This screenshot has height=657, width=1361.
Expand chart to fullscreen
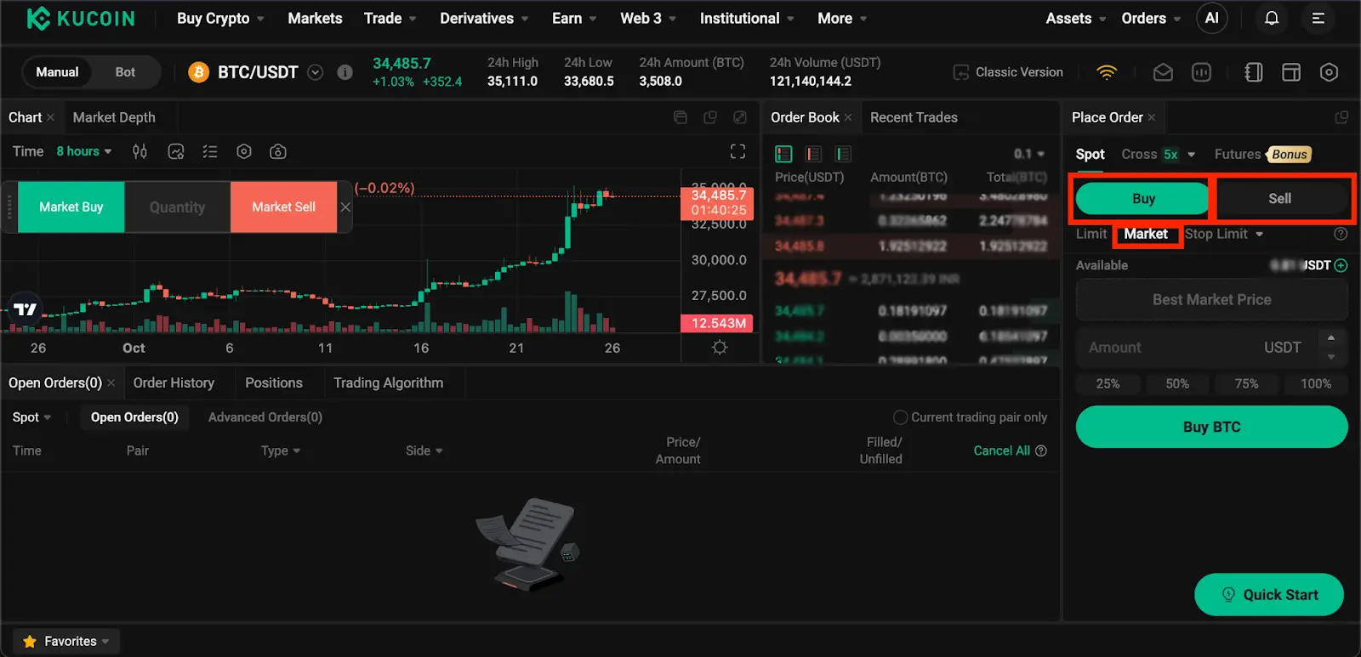(737, 151)
